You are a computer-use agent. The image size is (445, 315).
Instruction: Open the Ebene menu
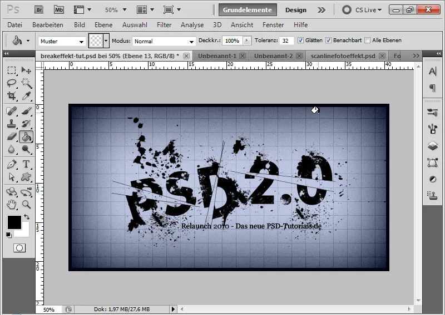point(103,25)
